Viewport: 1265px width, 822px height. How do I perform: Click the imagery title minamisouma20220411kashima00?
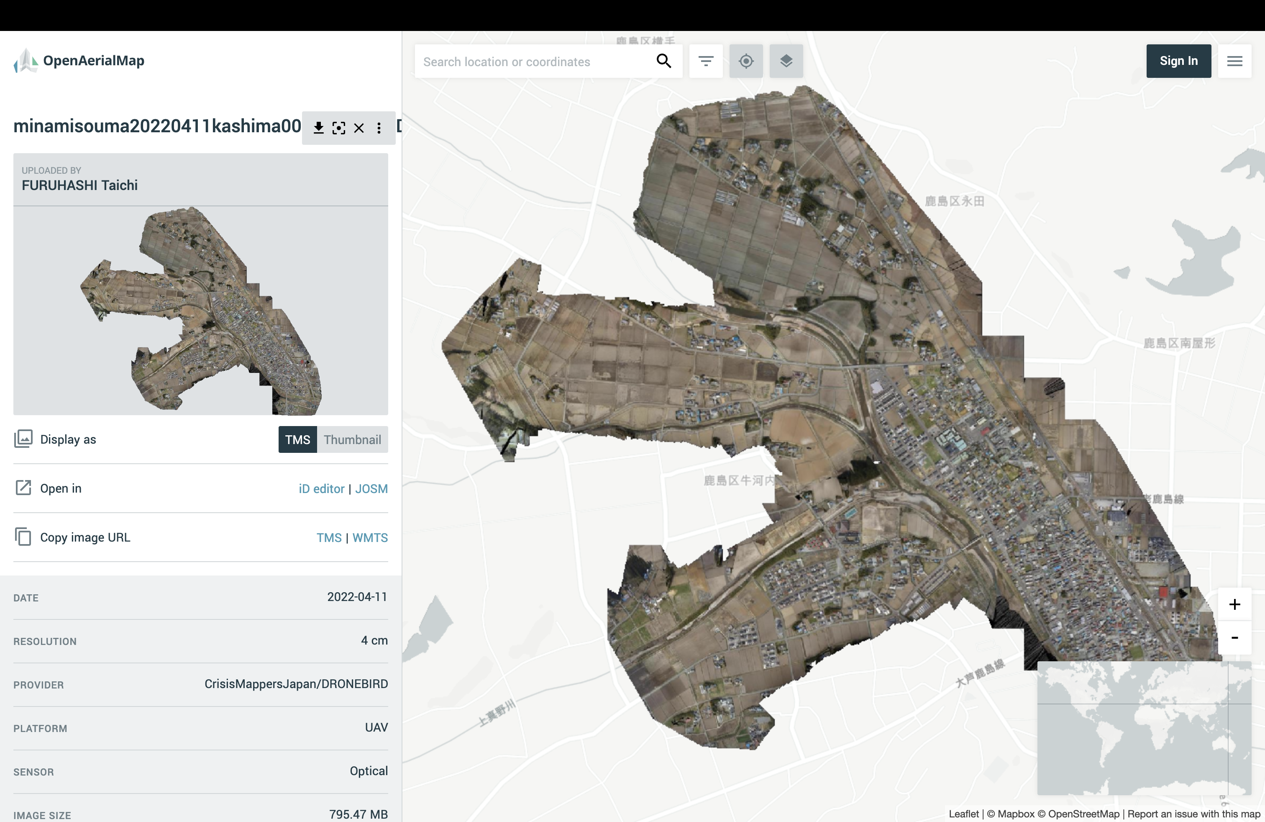click(157, 126)
